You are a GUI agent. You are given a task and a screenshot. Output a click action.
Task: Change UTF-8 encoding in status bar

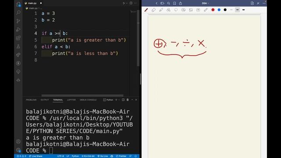pos(61,156)
